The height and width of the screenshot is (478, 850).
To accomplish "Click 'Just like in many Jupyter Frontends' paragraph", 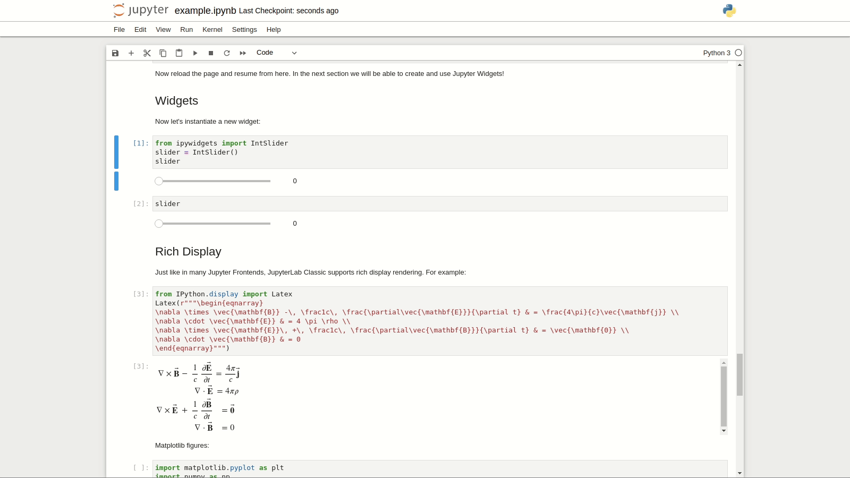I will (x=310, y=272).
